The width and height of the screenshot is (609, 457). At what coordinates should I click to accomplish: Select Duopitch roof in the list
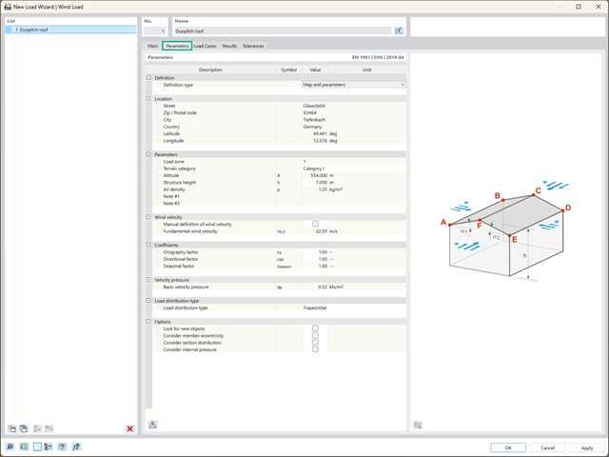[71, 30]
